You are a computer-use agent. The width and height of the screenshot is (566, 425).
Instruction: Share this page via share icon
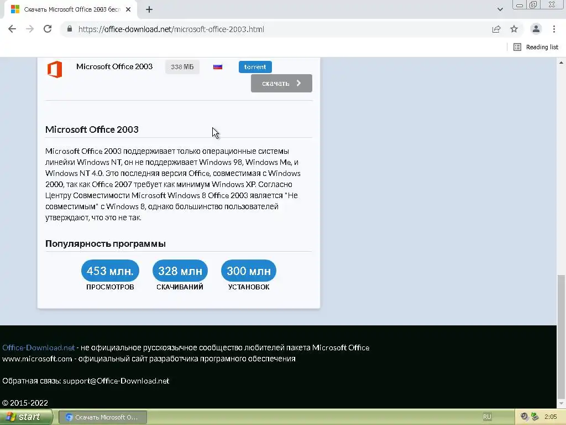[496, 29]
